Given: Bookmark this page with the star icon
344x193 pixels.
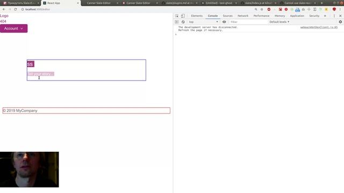Looking at the screenshot, I should (x=262, y=10).
